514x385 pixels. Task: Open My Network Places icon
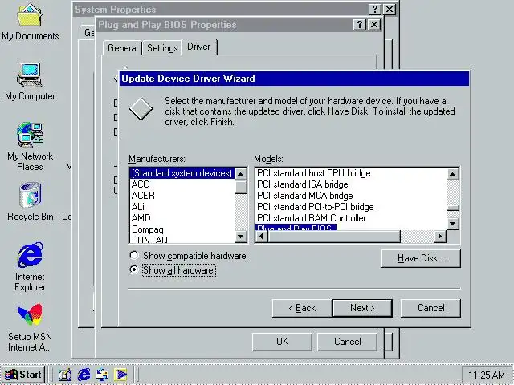point(30,146)
